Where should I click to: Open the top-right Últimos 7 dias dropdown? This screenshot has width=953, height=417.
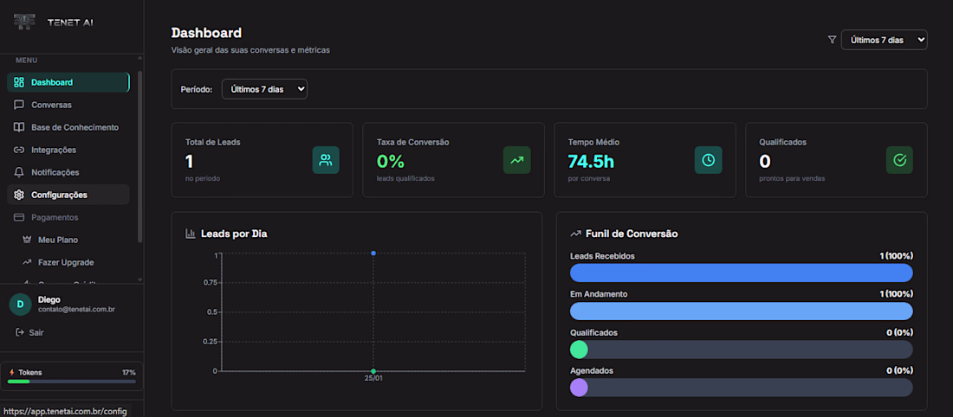point(885,40)
